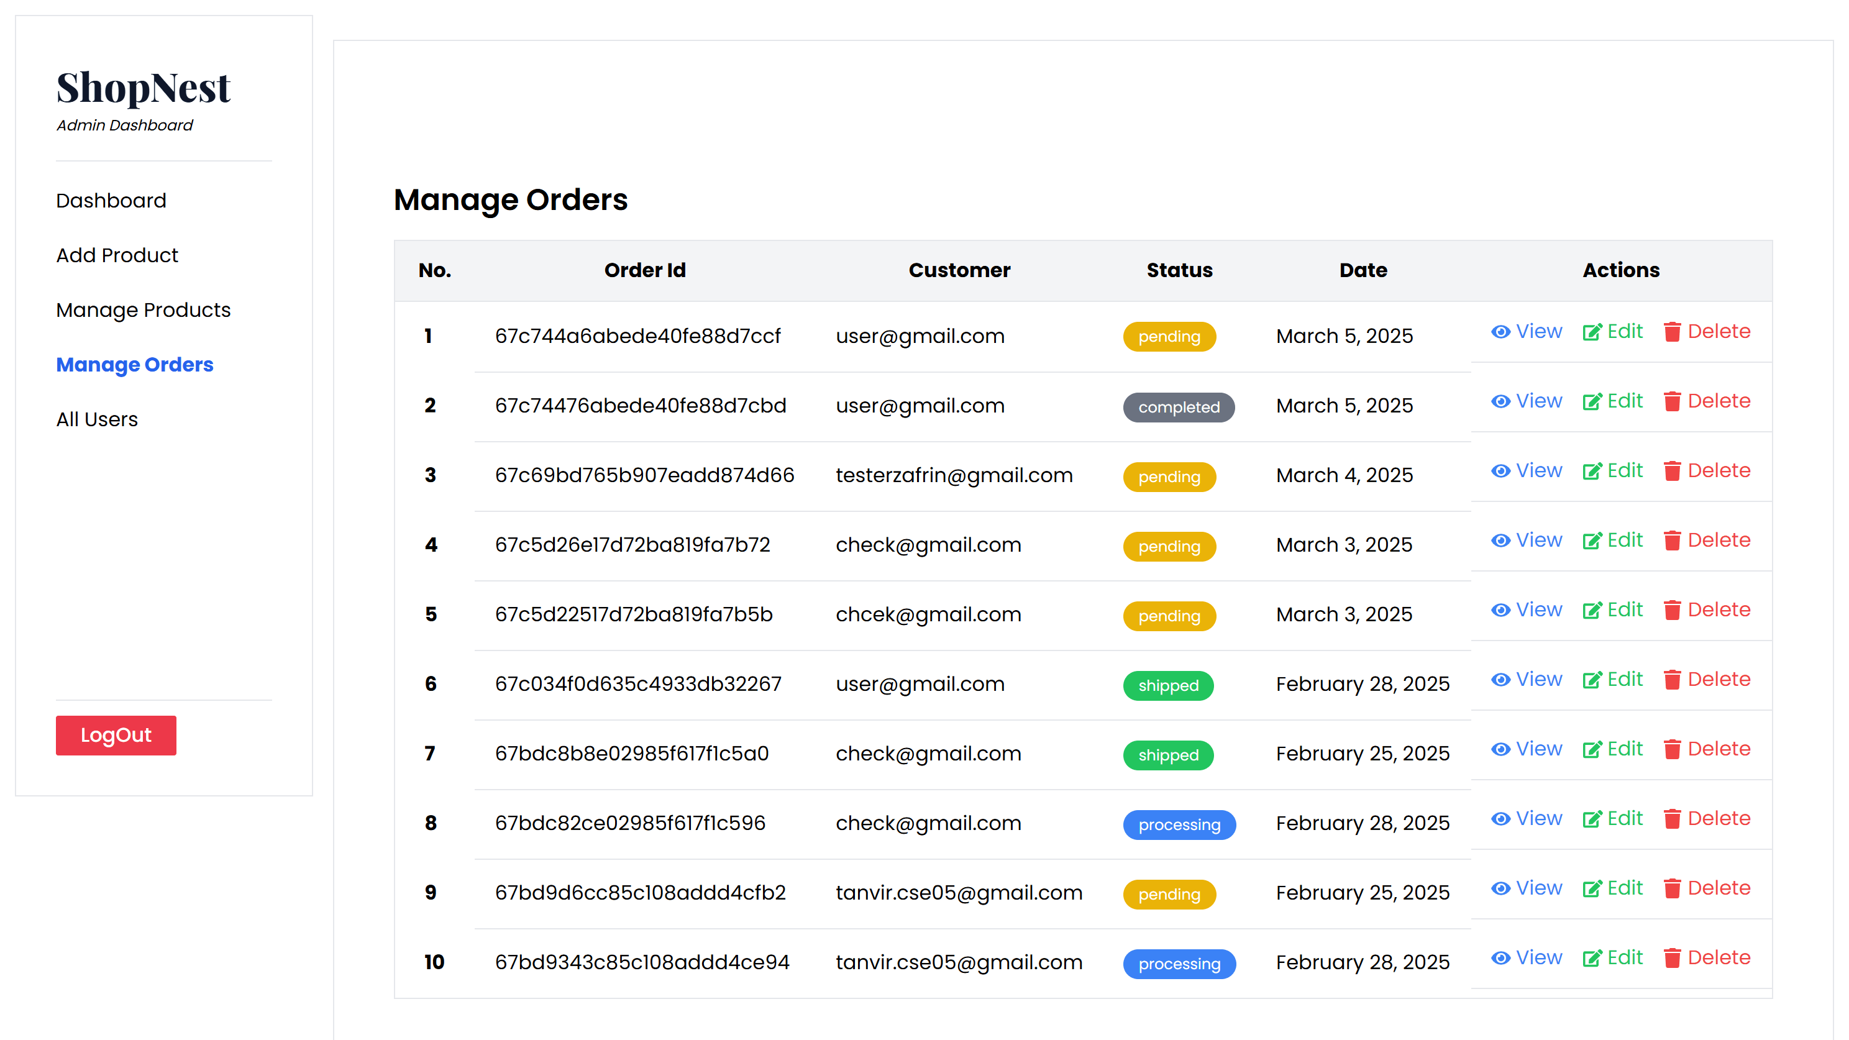This screenshot has width=1849, height=1040.
Task: Click the February 25, 2025 date in row 7
Action: [1363, 754]
